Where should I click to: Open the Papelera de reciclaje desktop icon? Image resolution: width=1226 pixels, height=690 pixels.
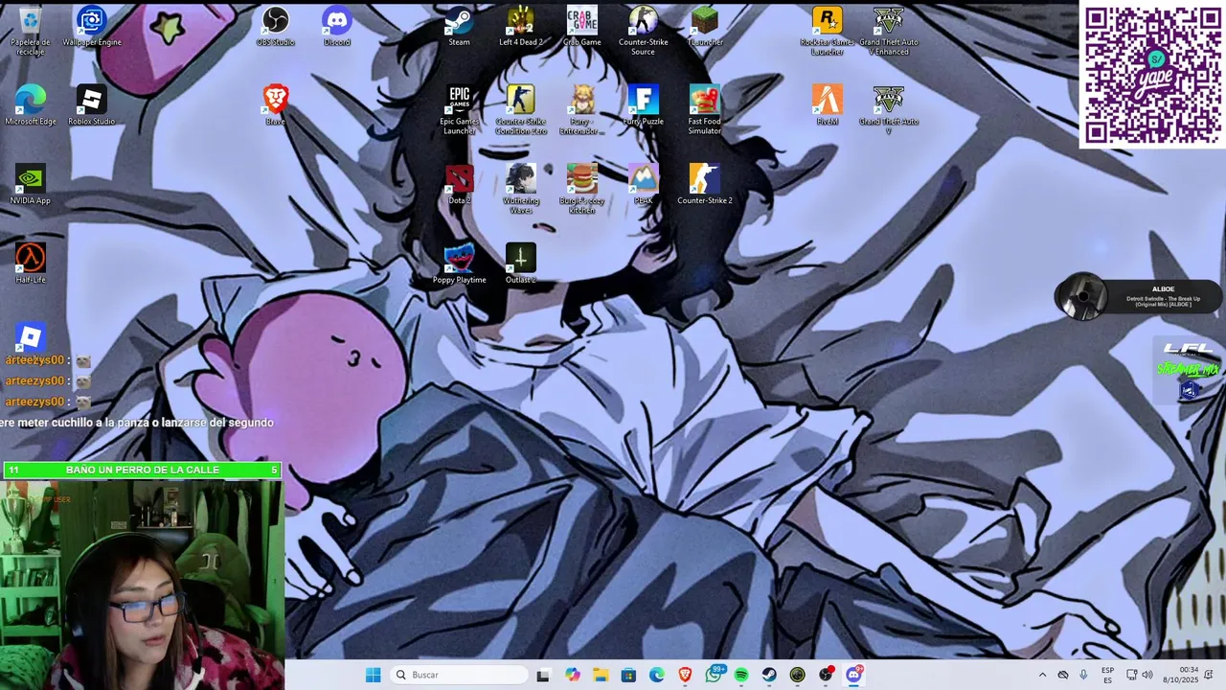click(x=30, y=31)
